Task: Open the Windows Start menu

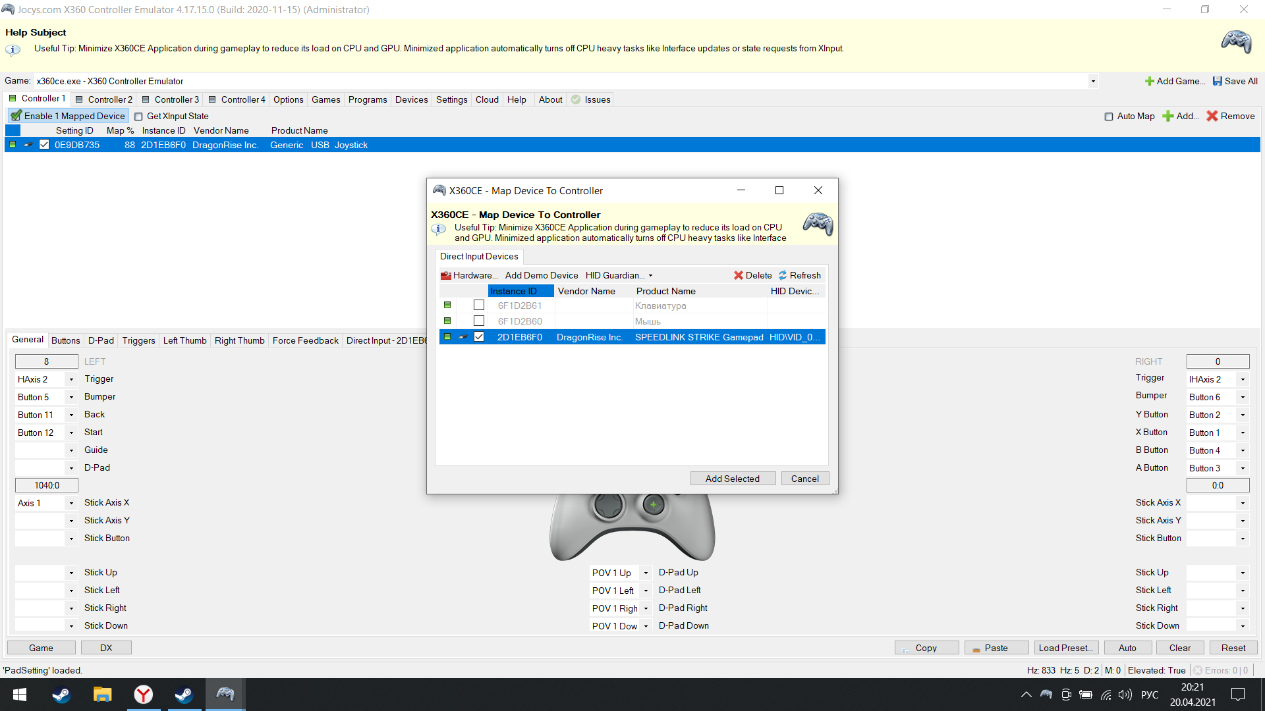Action: (20, 695)
